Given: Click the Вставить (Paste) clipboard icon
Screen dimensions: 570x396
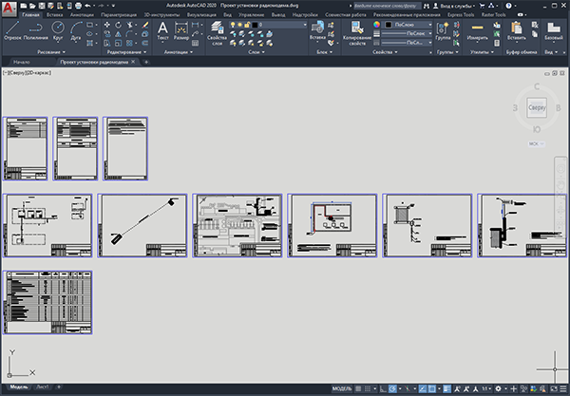Looking at the screenshot, I should 517,30.
